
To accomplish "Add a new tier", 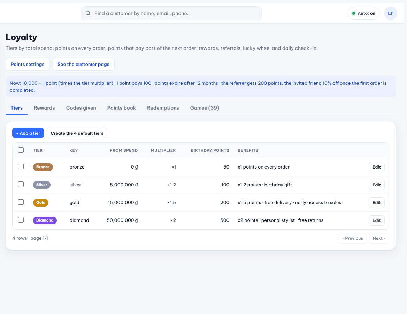I will click(28, 133).
